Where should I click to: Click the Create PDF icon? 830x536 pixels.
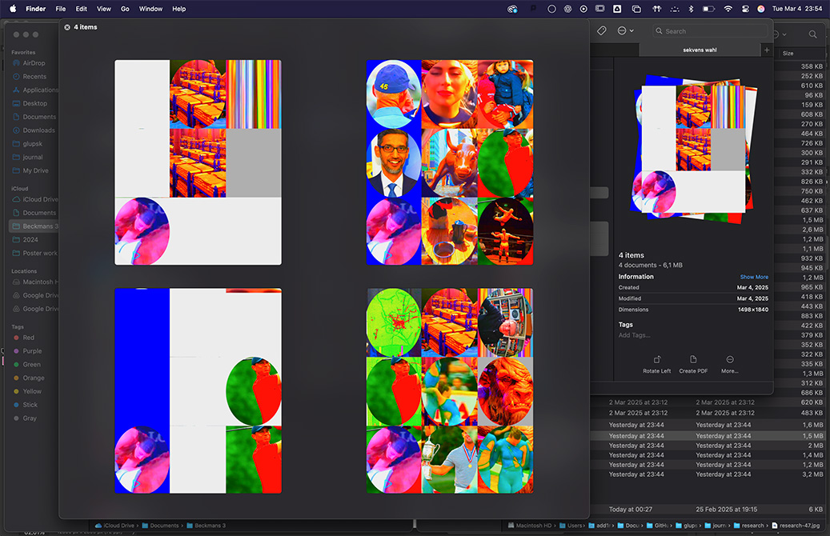click(693, 360)
